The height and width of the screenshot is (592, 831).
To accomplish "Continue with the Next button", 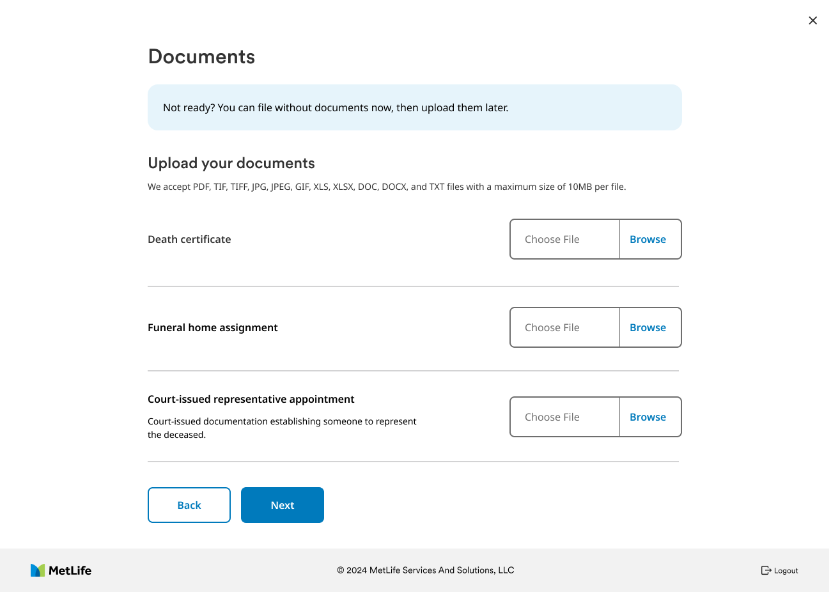I will (283, 505).
